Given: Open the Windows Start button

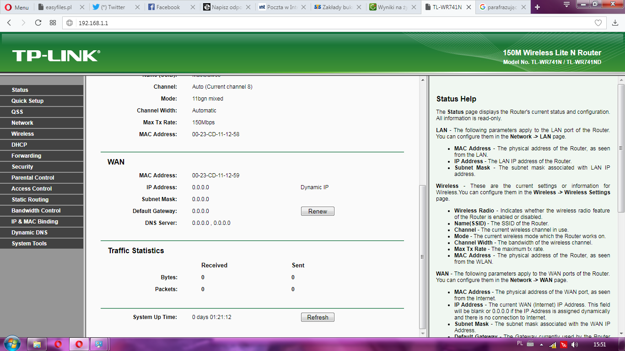Looking at the screenshot, I should pos(11,344).
